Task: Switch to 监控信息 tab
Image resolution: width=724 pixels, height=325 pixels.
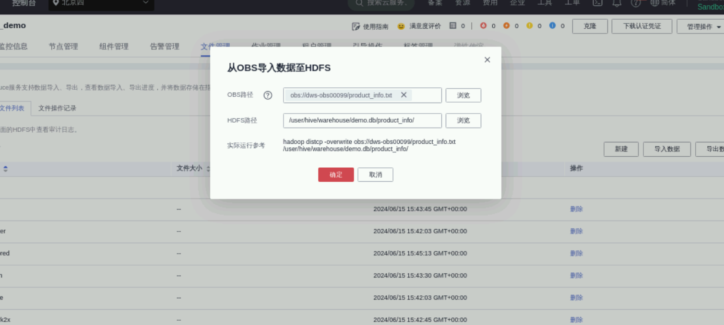Action: point(13,46)
